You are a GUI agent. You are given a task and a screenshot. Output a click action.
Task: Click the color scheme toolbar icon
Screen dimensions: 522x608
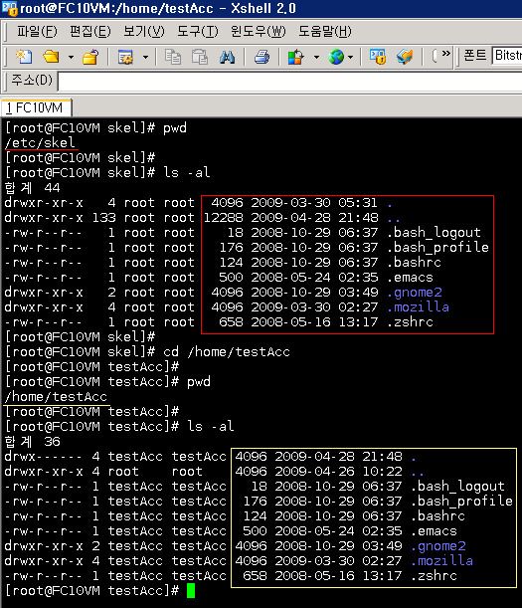coord(296,58)
